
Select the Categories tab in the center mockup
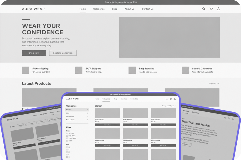pos(106,99)
